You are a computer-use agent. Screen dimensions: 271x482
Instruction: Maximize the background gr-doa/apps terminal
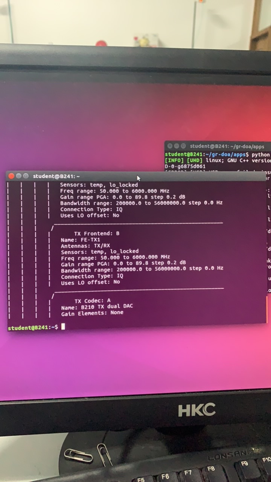point(183,146)
